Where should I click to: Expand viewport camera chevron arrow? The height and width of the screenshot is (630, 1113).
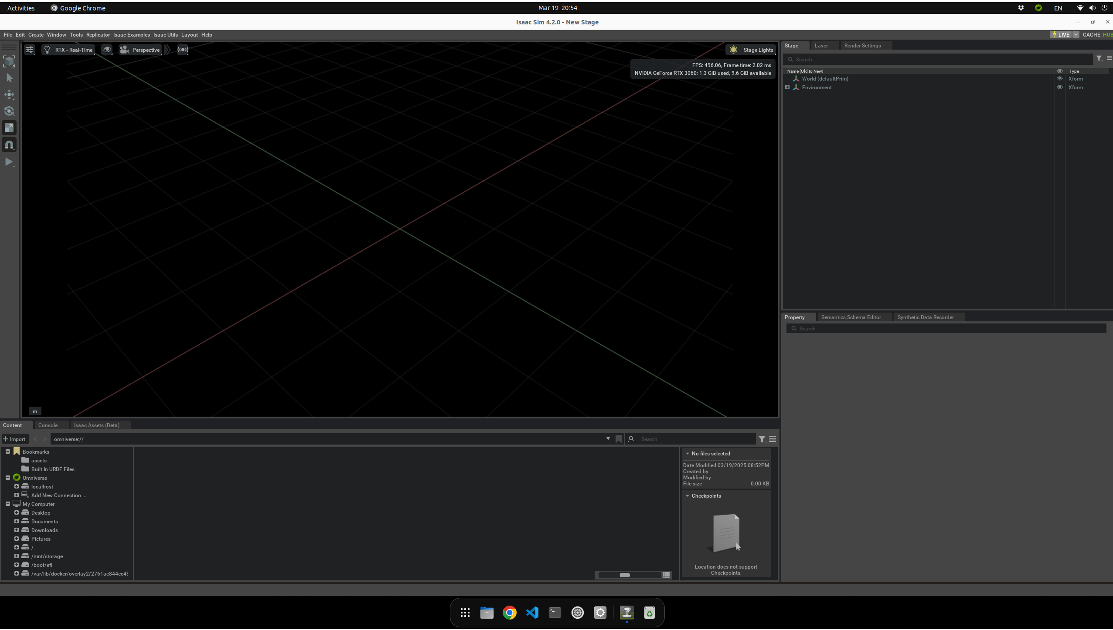(x=167, y=50)
